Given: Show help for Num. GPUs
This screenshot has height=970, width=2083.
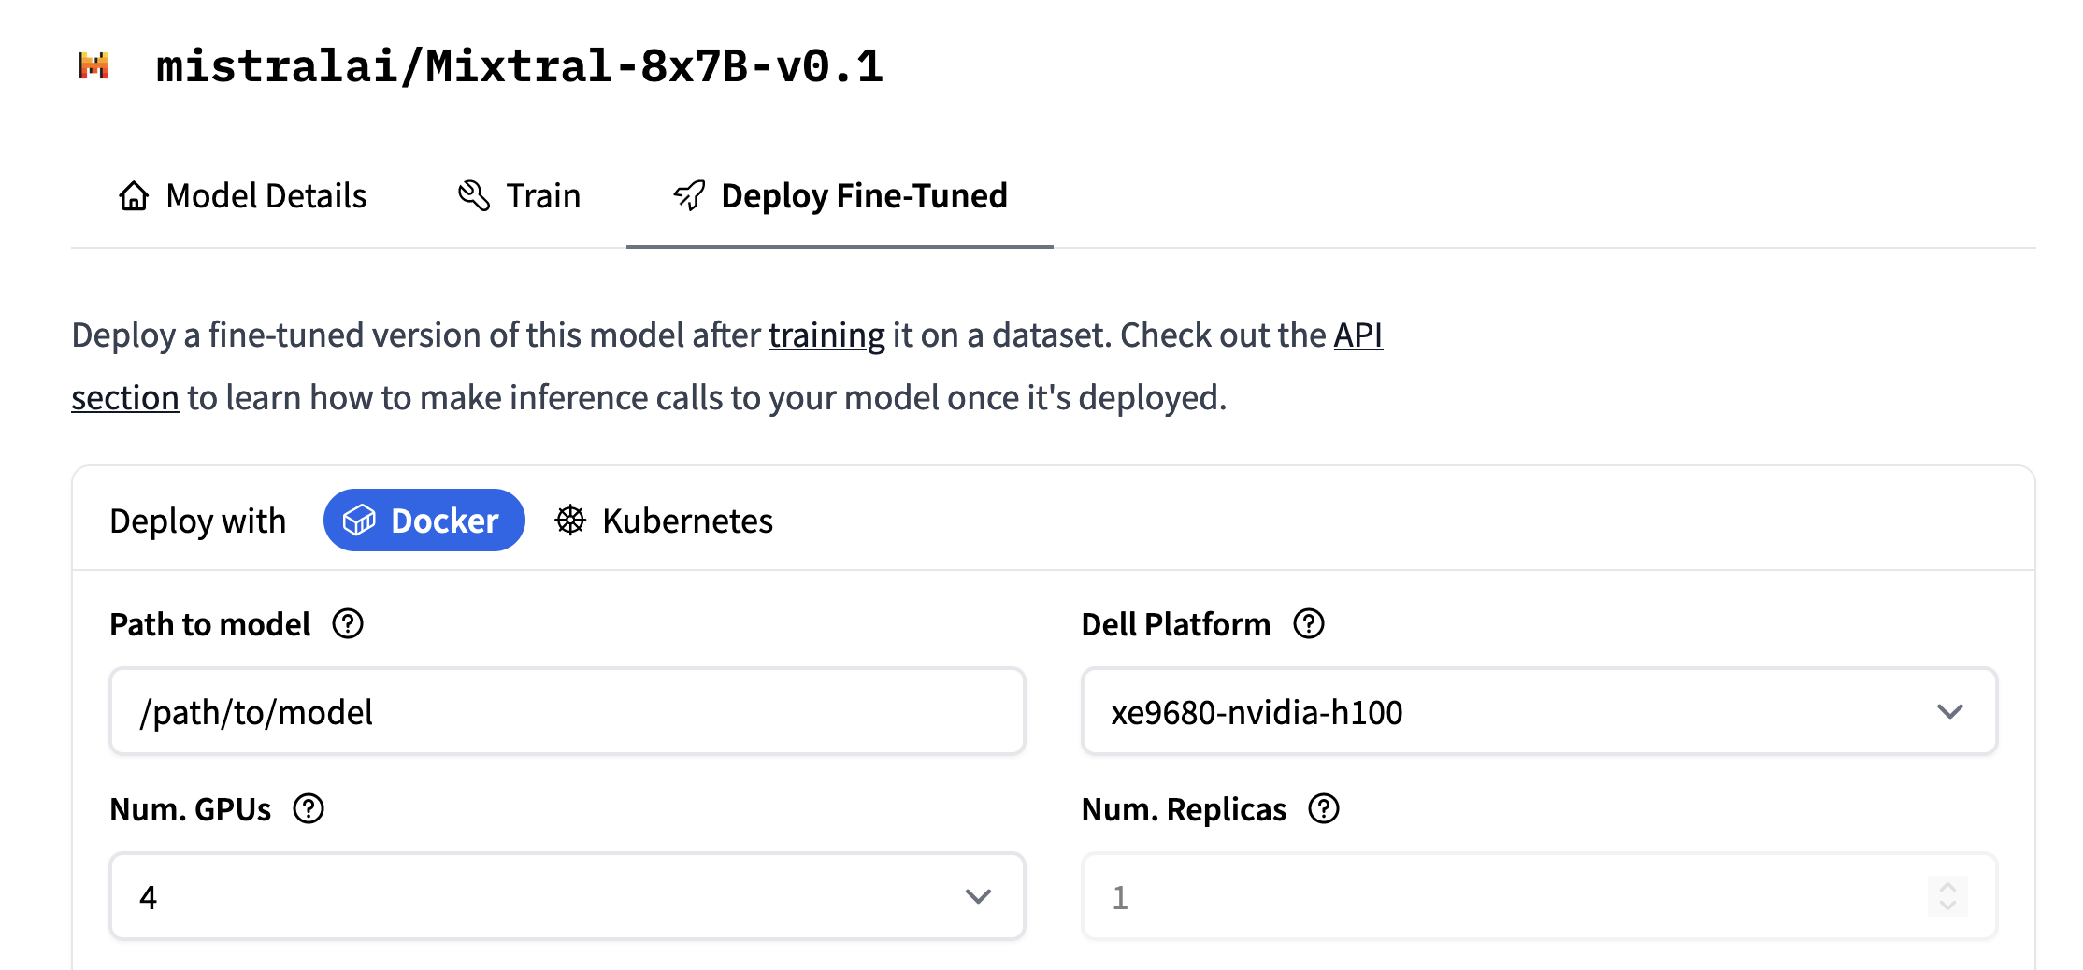Looking at the screenshot, I should coord(309,808).
